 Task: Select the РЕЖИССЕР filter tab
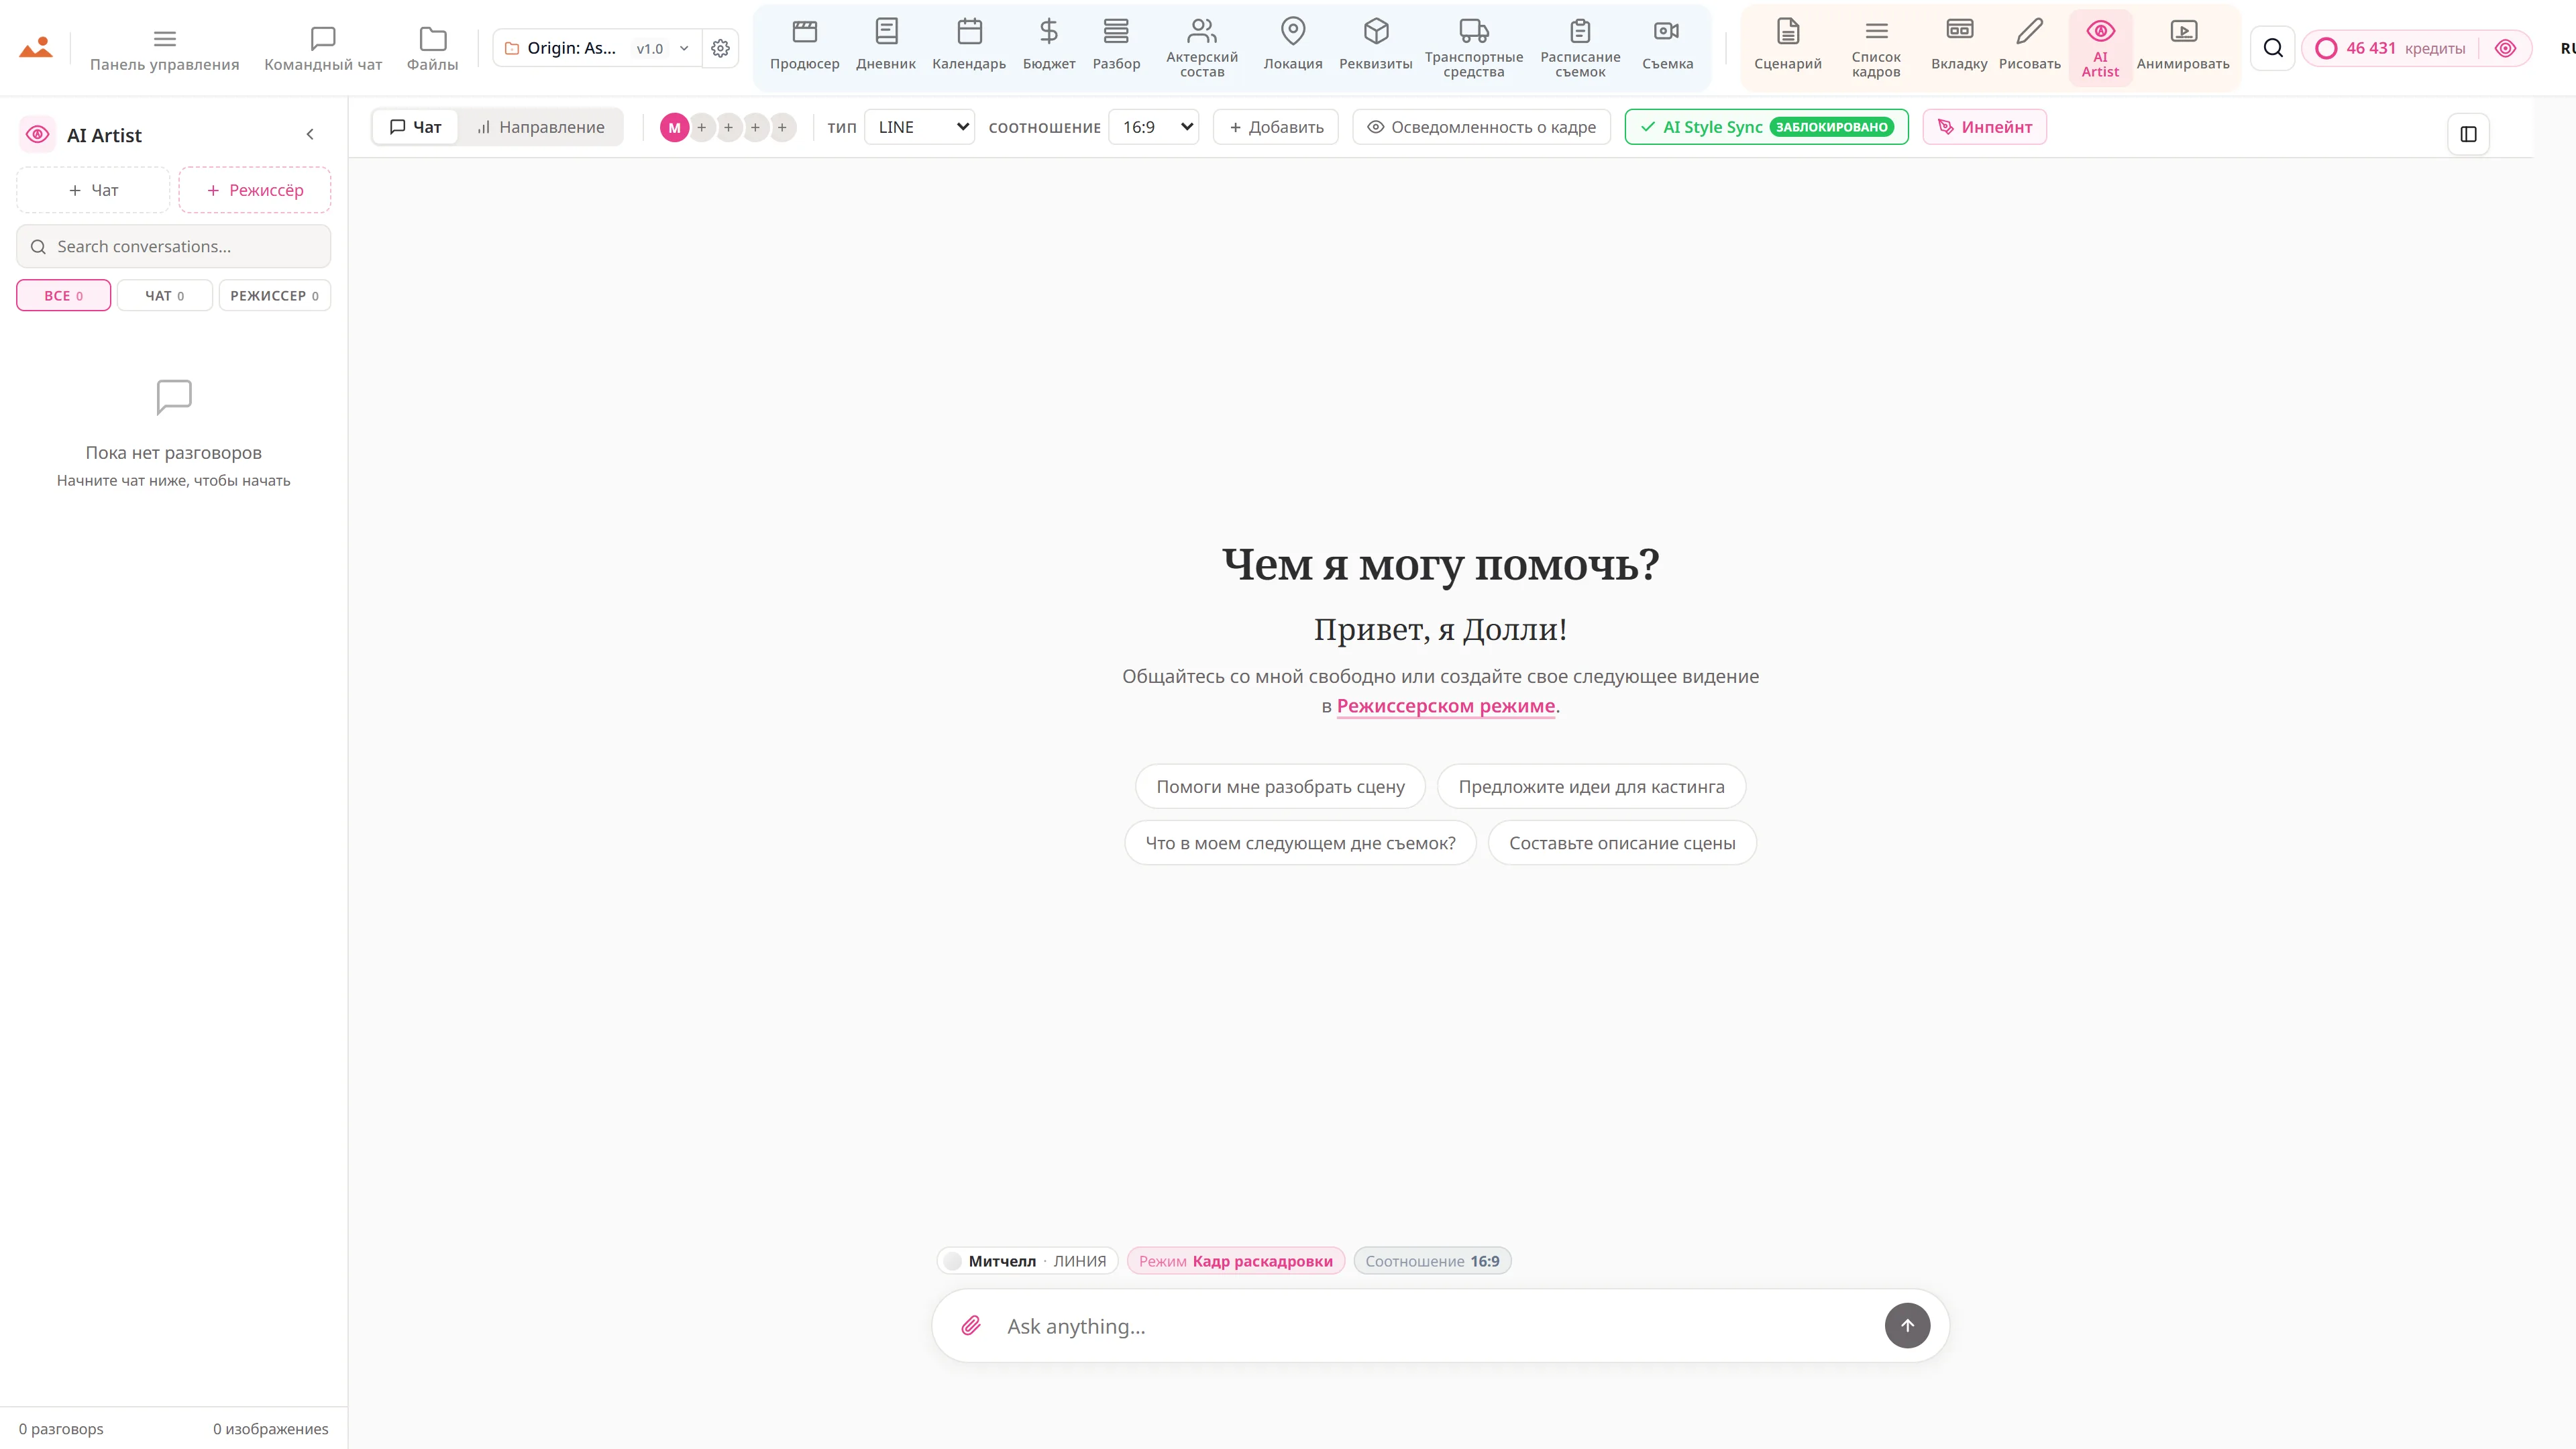point(274,296)
